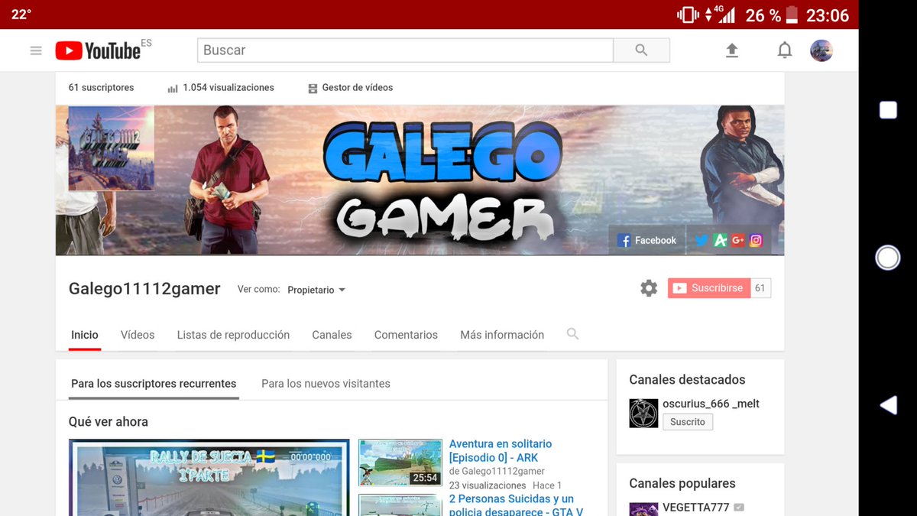Click the Canales destacados heading

[687, 380]
